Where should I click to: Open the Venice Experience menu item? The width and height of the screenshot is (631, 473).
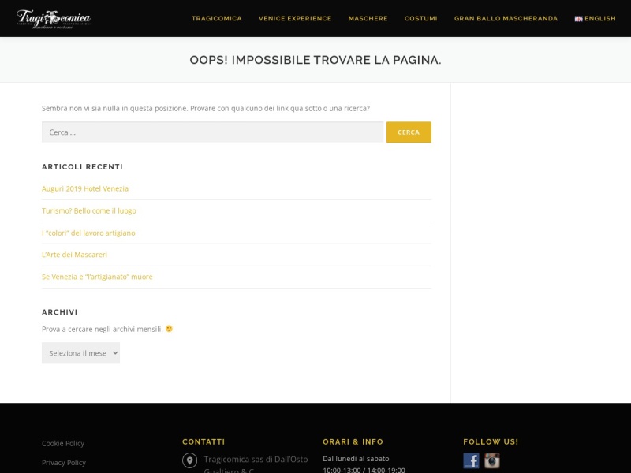point(295,18)
